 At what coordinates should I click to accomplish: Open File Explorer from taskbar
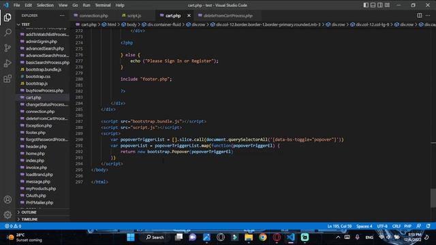pos(249,238)
